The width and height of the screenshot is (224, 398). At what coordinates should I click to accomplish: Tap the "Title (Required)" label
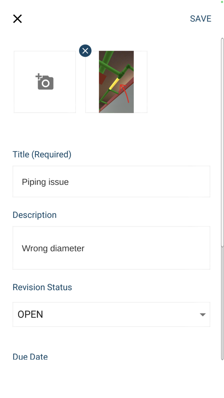[x=42, y=155]
